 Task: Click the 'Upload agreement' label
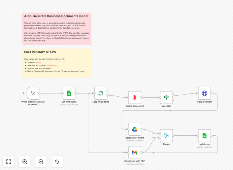coord(135,138)
